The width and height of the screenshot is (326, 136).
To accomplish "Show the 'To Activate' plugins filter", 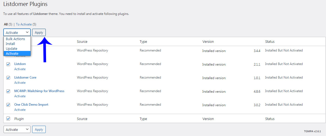I will pyautogui.click(x=24, y=24).
